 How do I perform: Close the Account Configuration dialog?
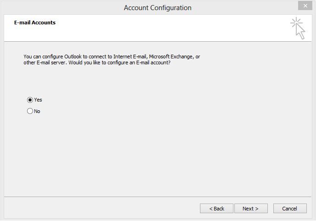(x=305, y=6)
